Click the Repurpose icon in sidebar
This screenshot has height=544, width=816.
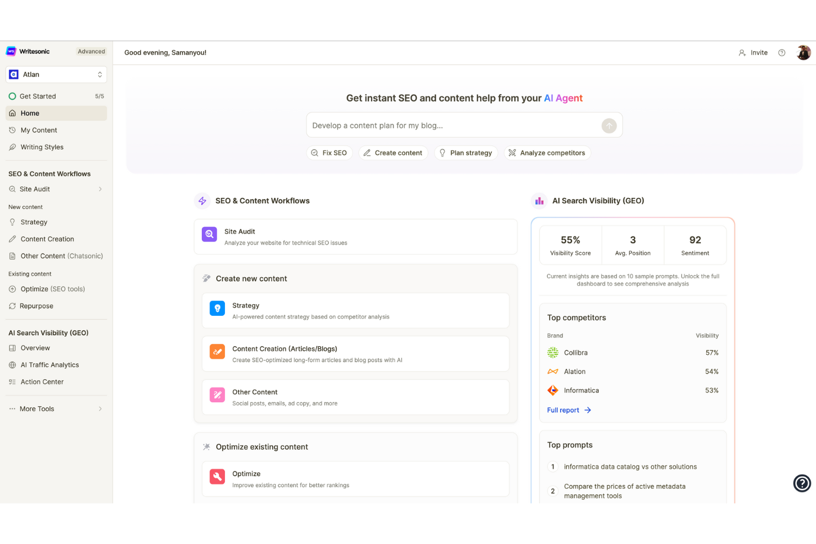point(12,306)
